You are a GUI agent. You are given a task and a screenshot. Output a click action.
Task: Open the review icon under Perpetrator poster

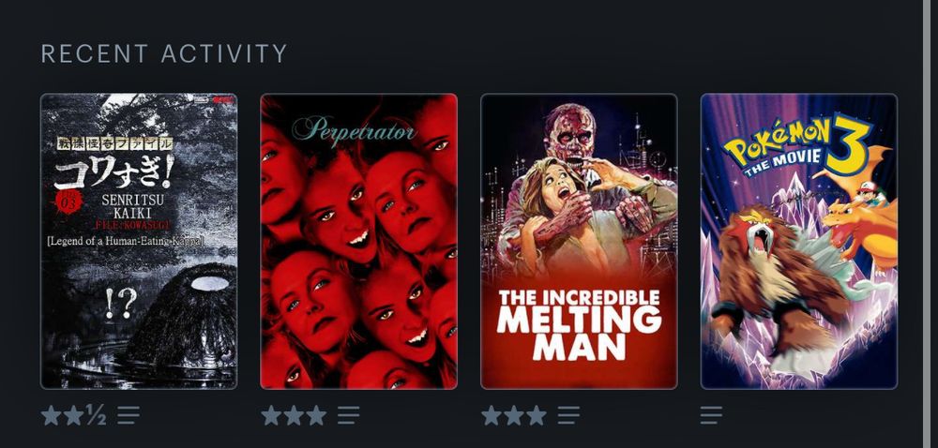[x=348, y=415]
